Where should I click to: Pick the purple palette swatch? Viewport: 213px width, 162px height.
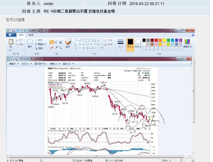181,40
